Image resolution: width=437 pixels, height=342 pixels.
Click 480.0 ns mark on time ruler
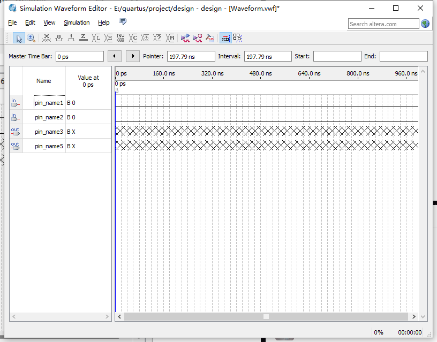tap(261, 73)
